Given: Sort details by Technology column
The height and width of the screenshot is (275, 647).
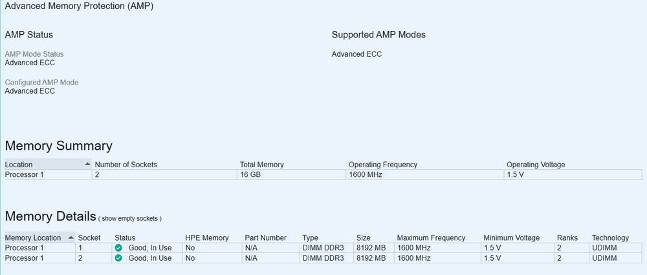Looking at the screenshot, I should tap(610, 238).
